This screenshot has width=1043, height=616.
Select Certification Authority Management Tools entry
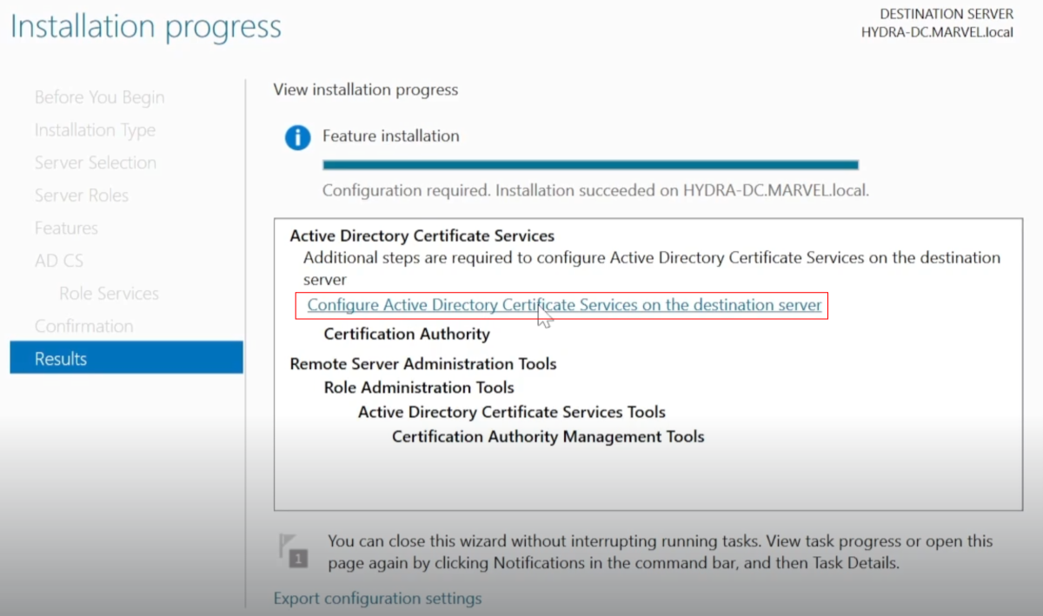point(548,436)
